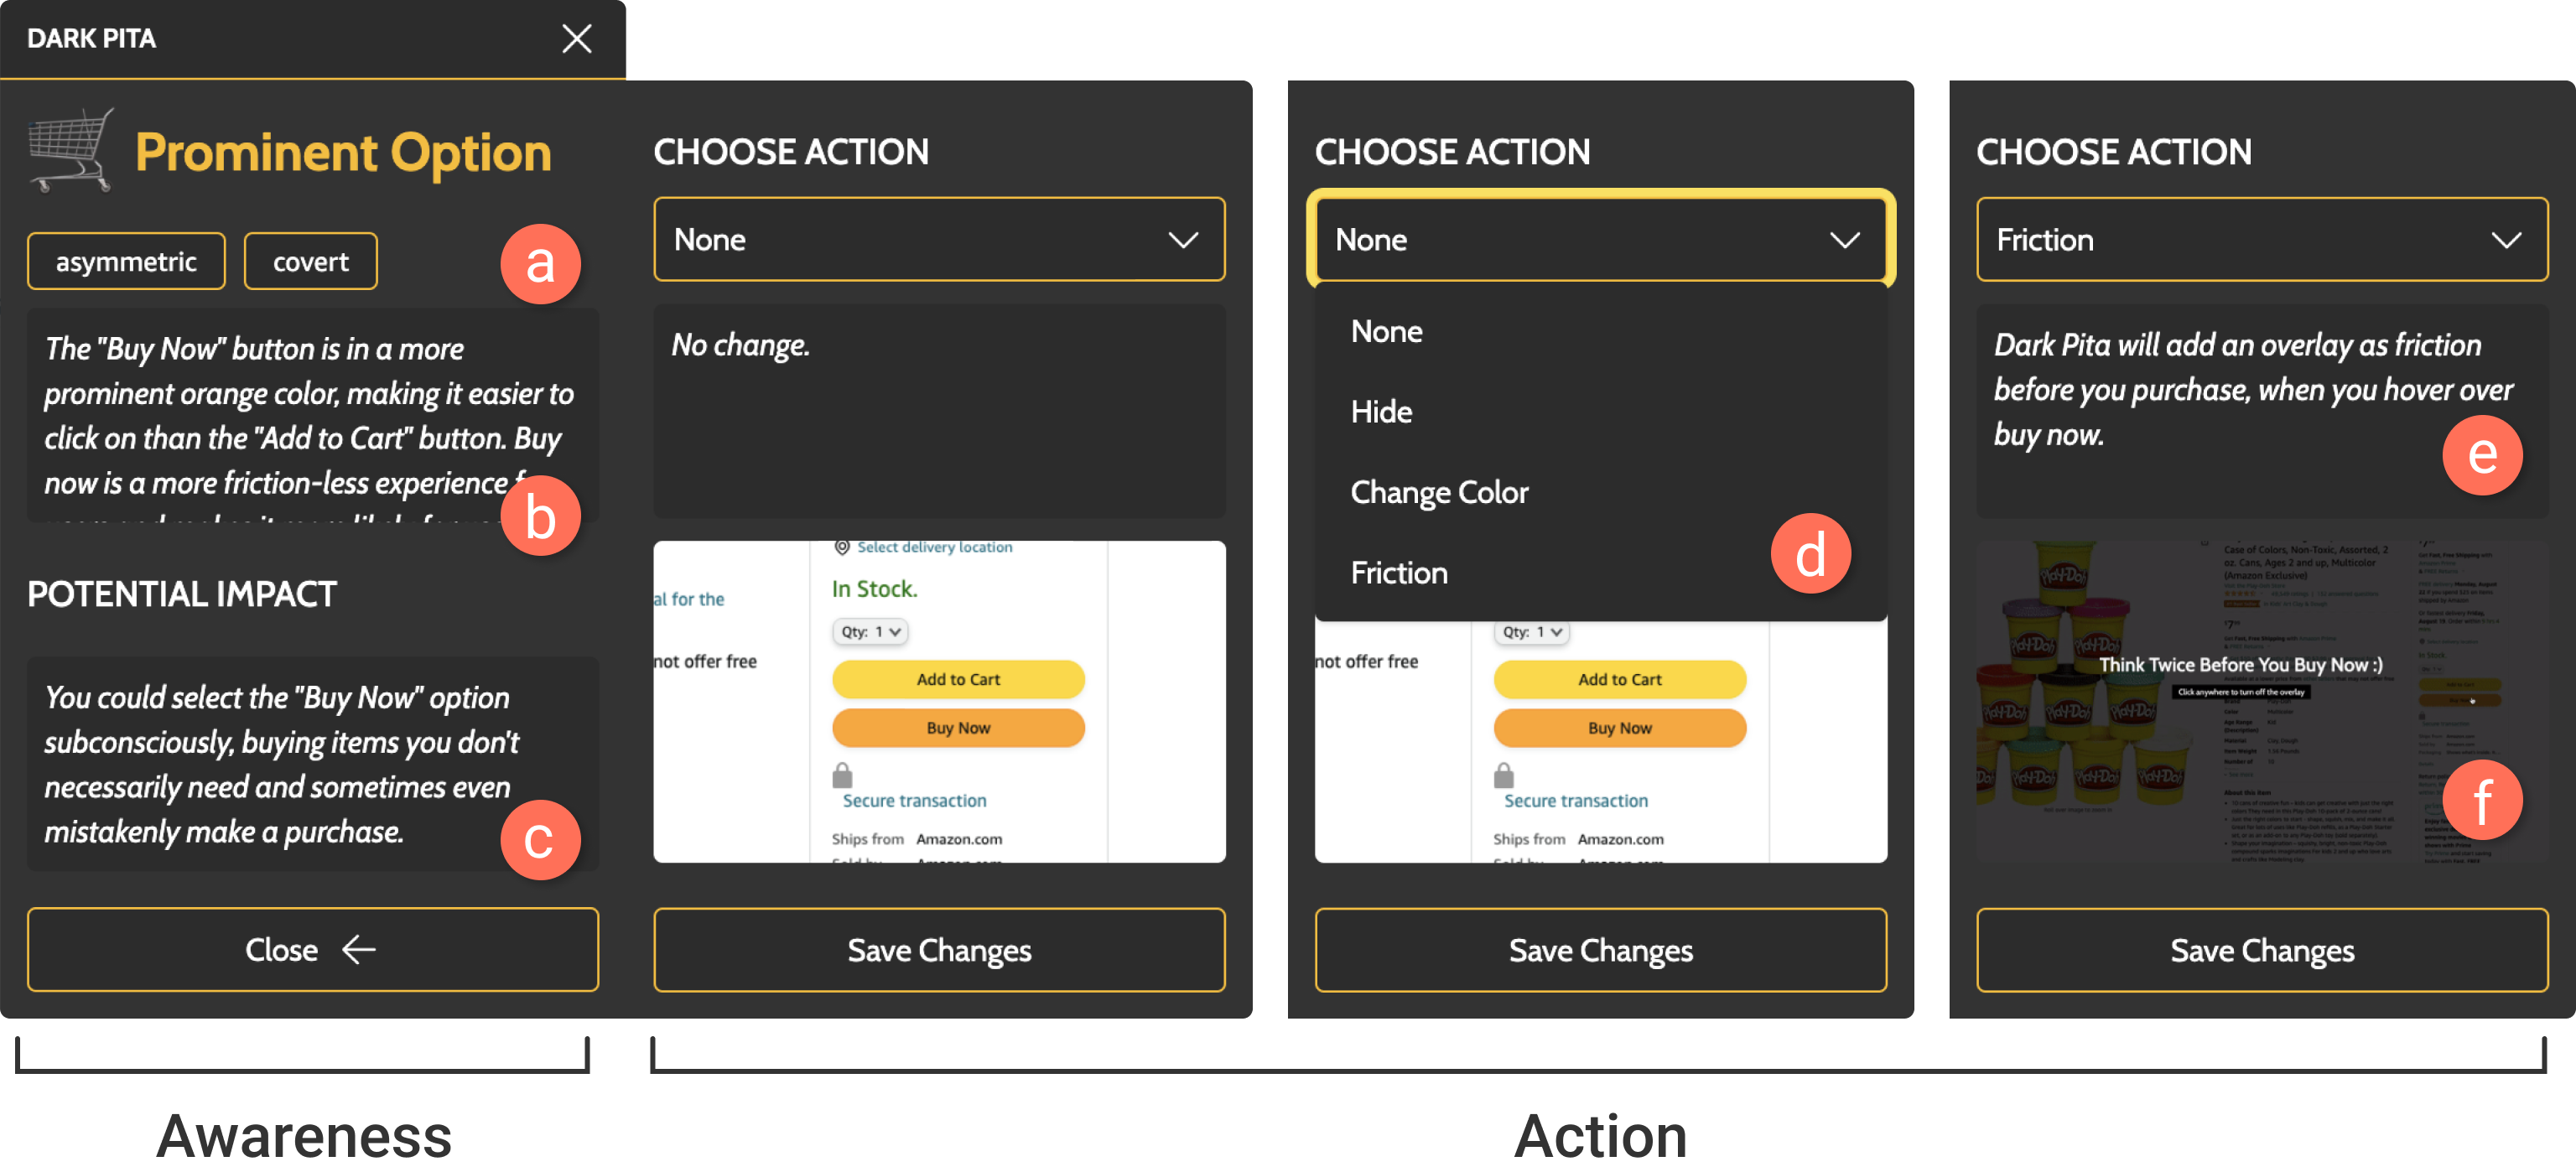
Task: Click the orange 'b' annotation marker
Action: [540, 516]
